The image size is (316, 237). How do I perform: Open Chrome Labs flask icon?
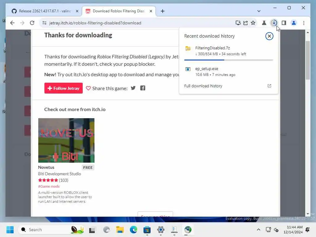coord(264,23)
